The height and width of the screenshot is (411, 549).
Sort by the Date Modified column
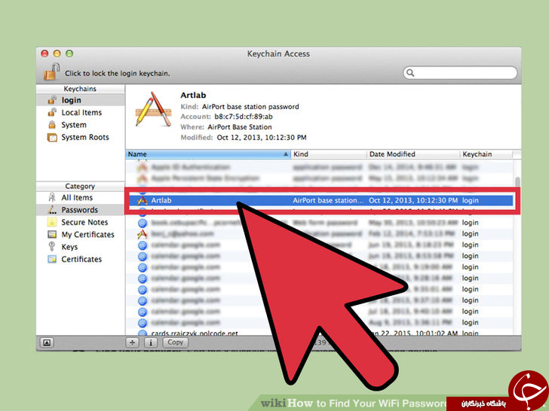413,154
